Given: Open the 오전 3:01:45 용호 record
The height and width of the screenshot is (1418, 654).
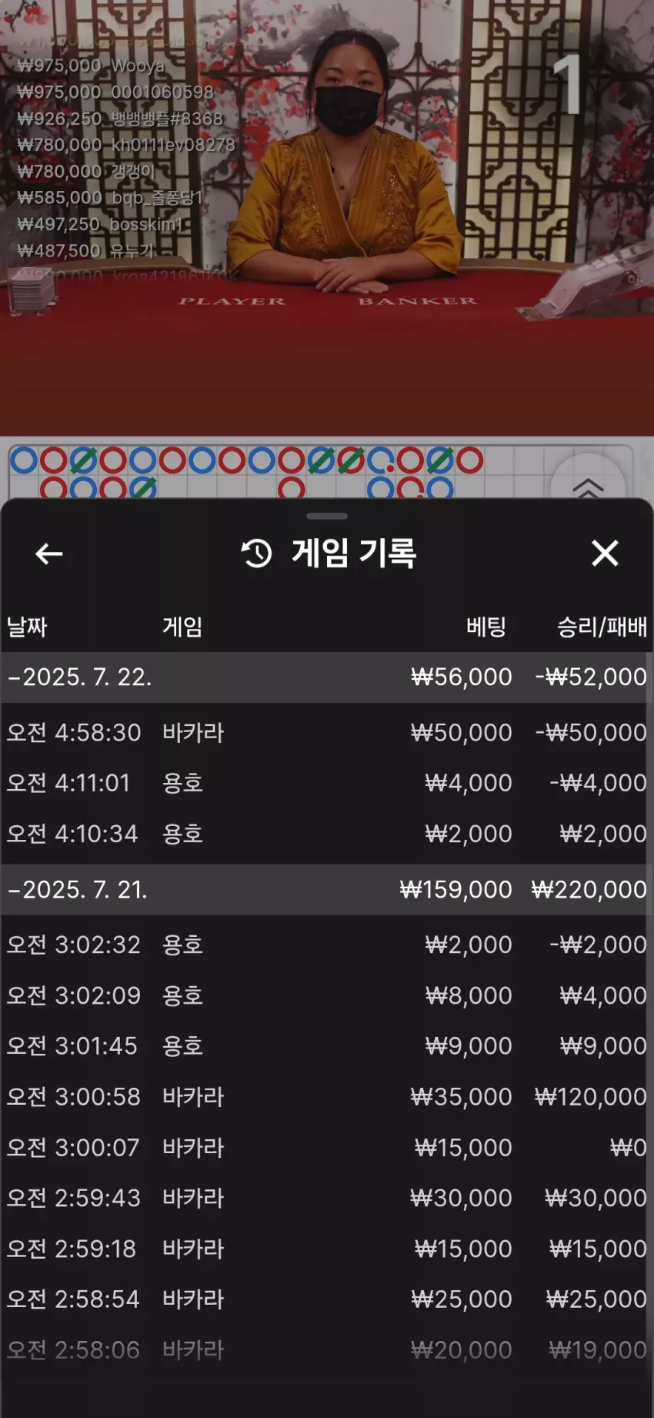Looking at the screenshot, I should [x=327, y=1046].
